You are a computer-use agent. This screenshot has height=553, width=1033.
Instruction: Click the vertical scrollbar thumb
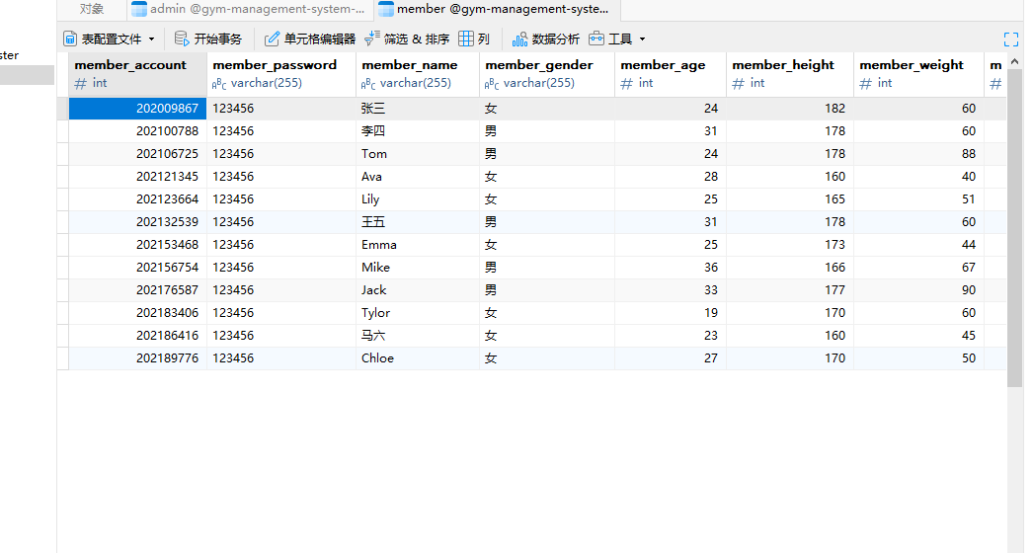coord(1014,227)
